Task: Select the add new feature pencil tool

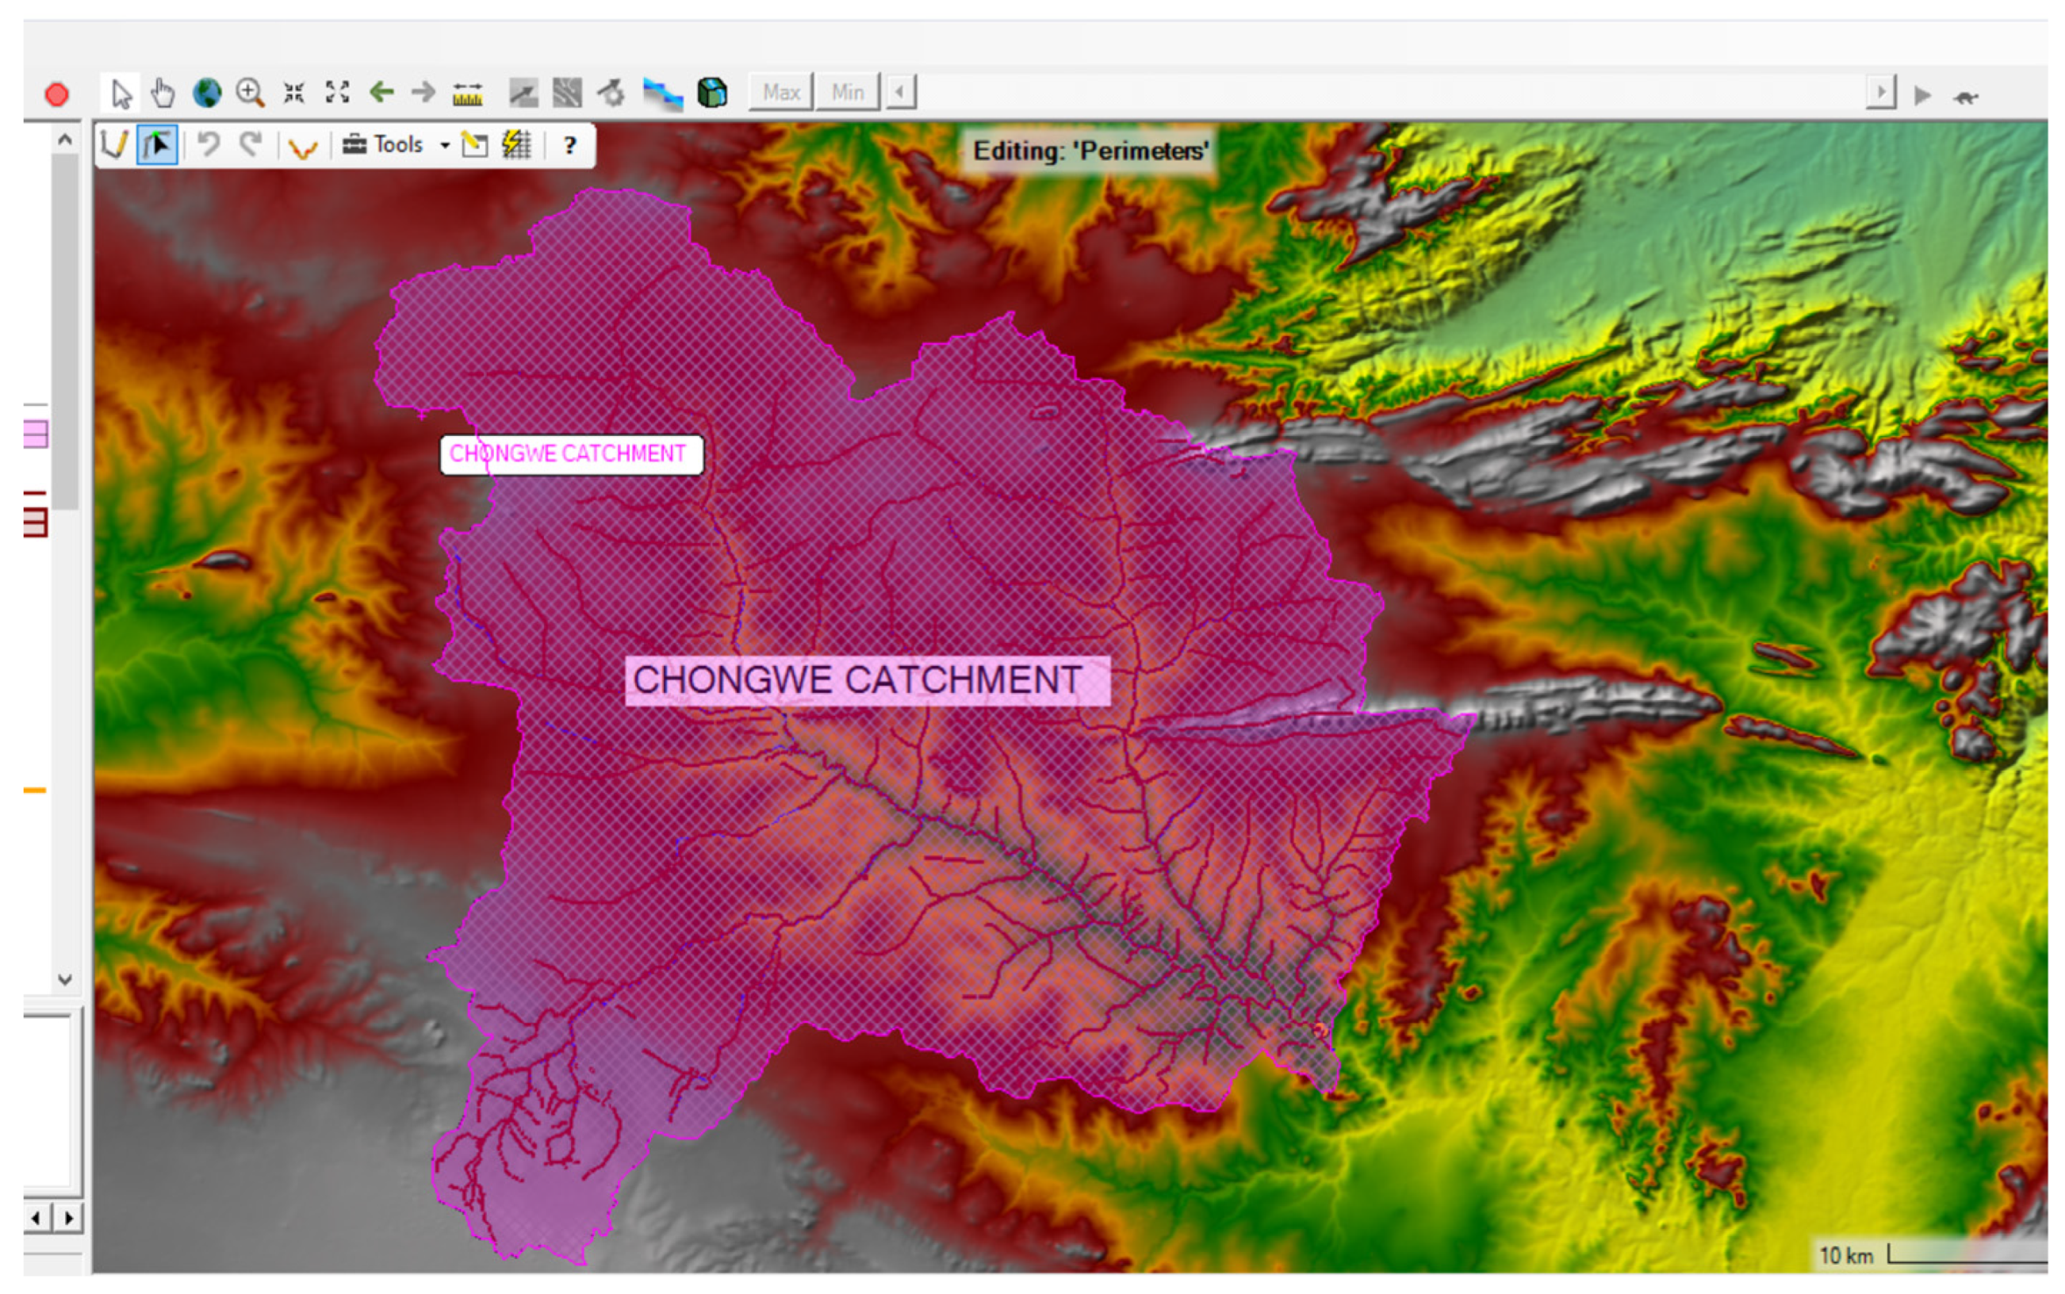Action: (114, 144)
